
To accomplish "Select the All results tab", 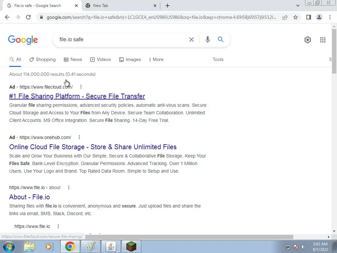I will tap(15, 60).
